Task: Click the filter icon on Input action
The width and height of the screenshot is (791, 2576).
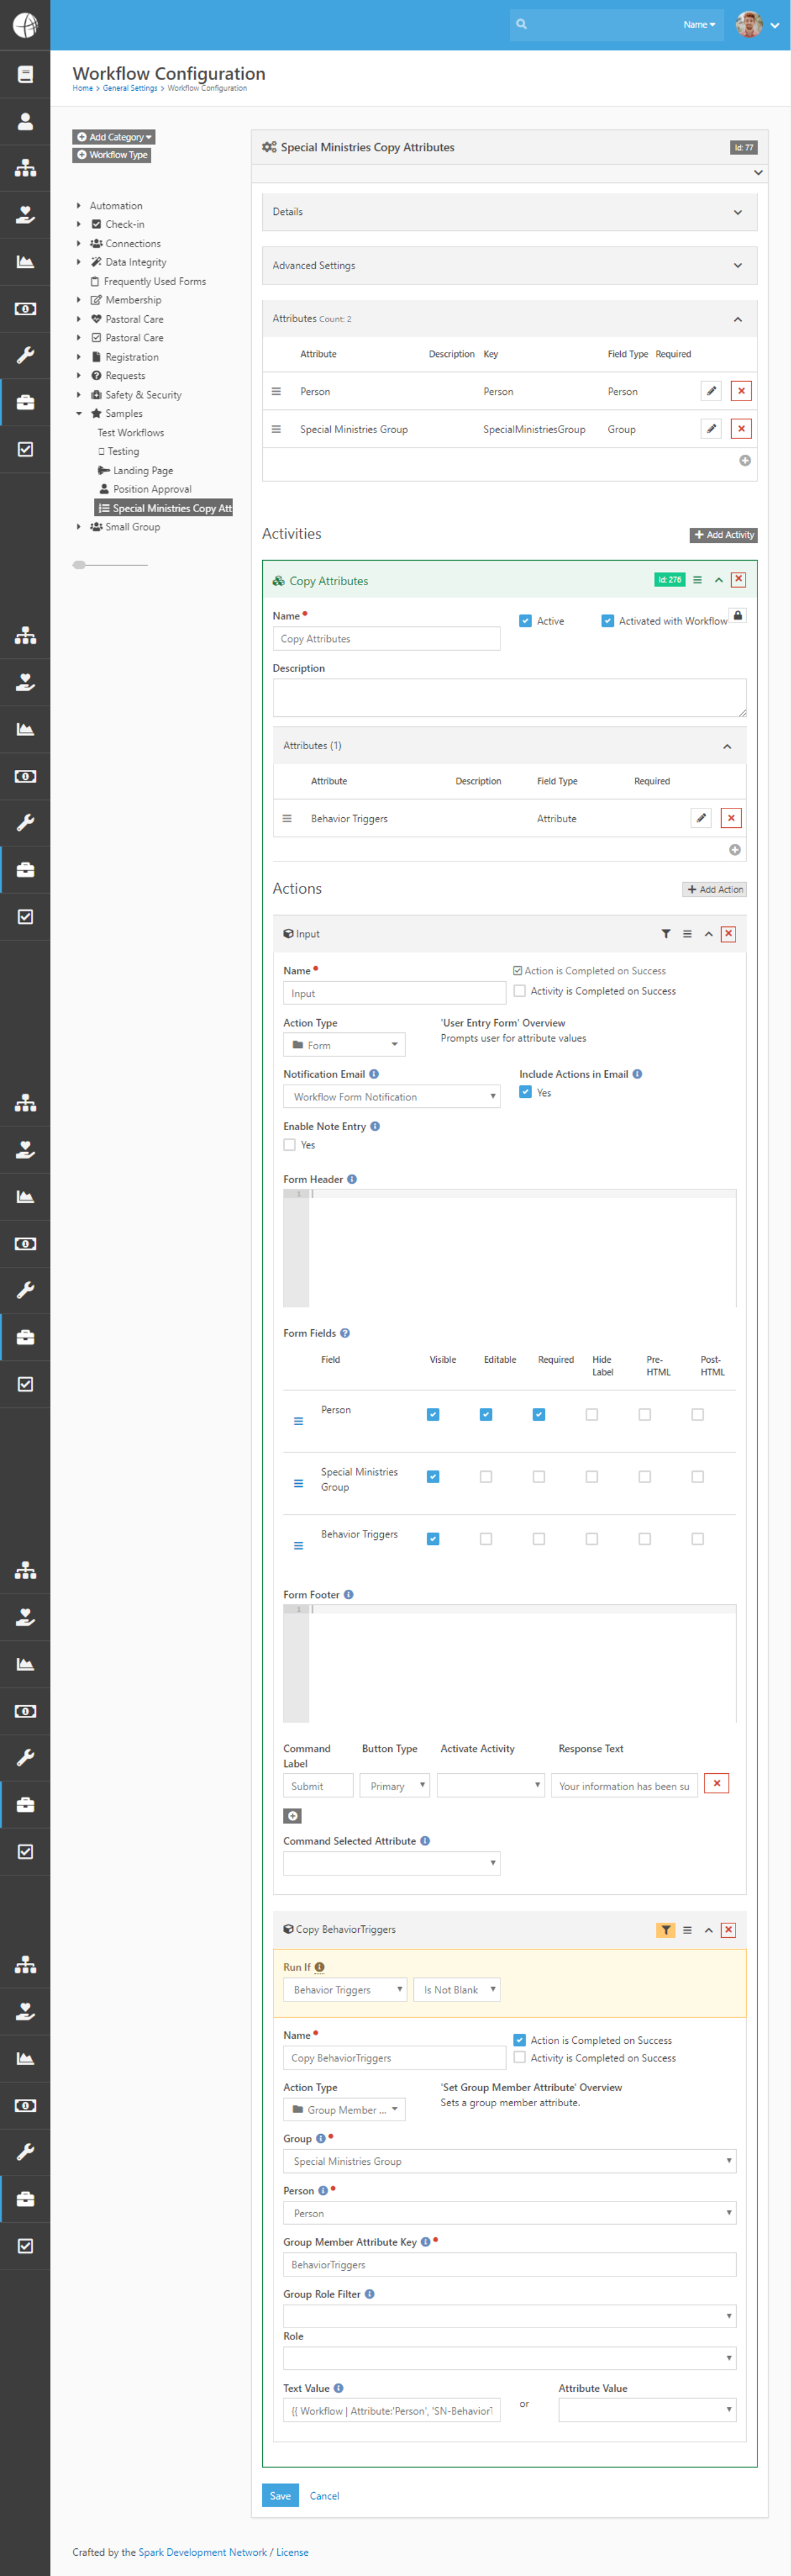Action: coord(666,934)
